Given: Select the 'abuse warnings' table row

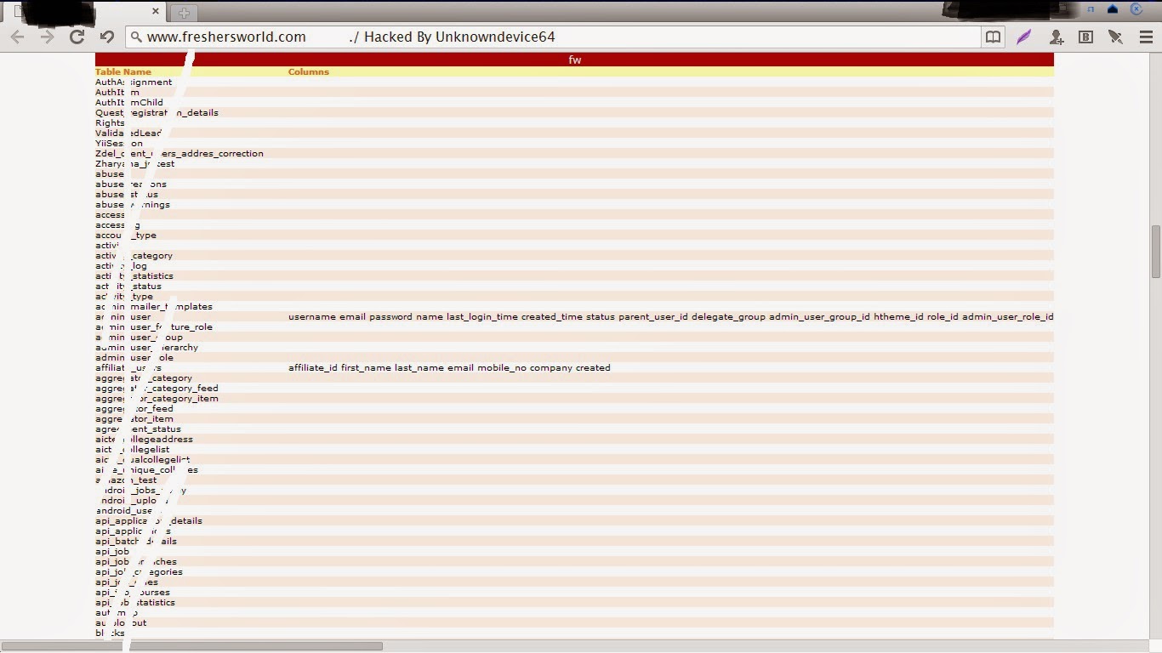Looking at the screenshot, I should click(574, 205).
